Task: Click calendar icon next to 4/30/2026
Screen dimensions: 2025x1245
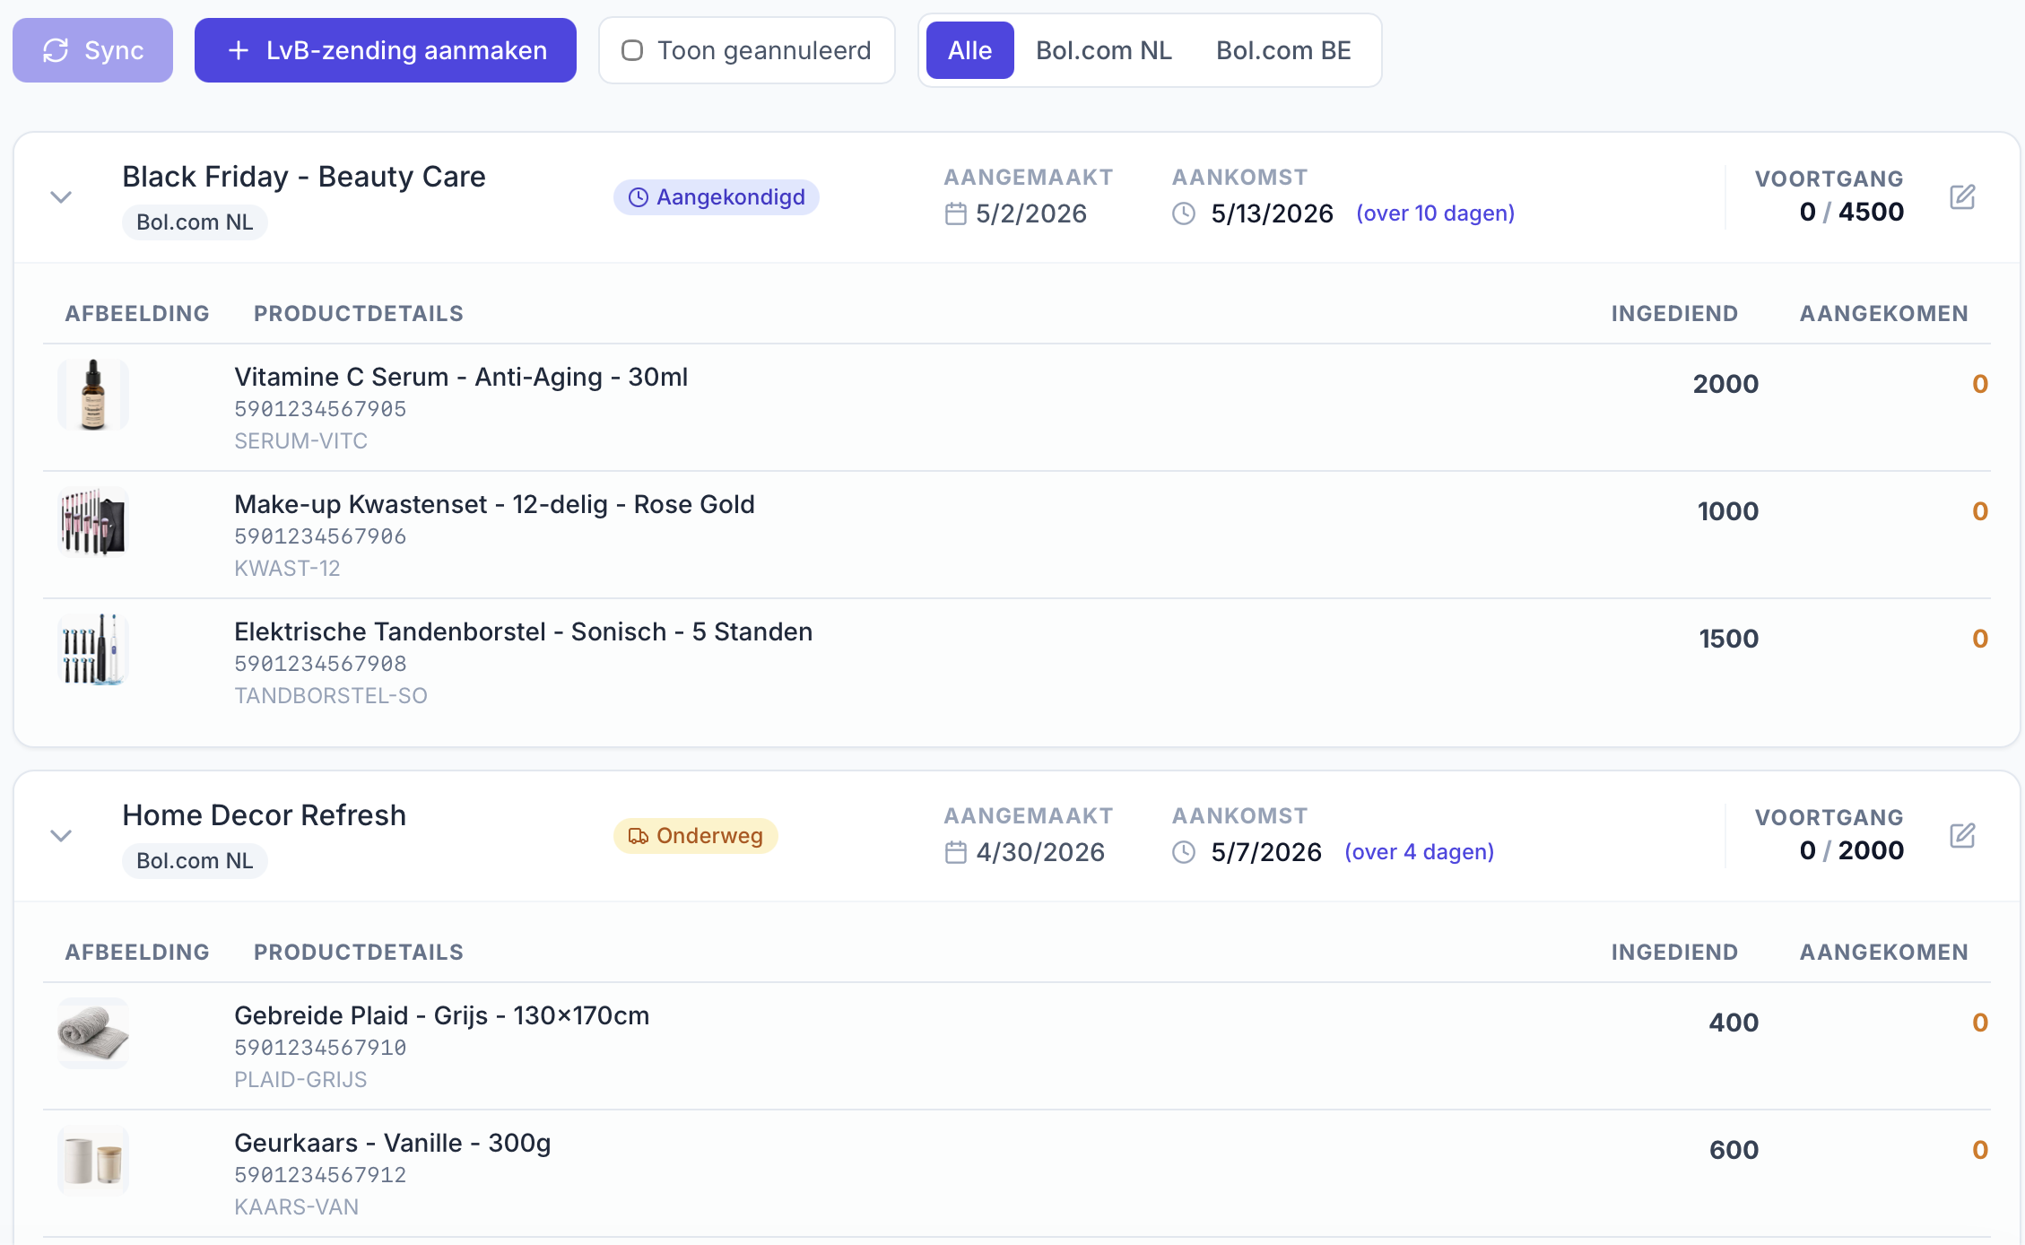Action: 956,852
